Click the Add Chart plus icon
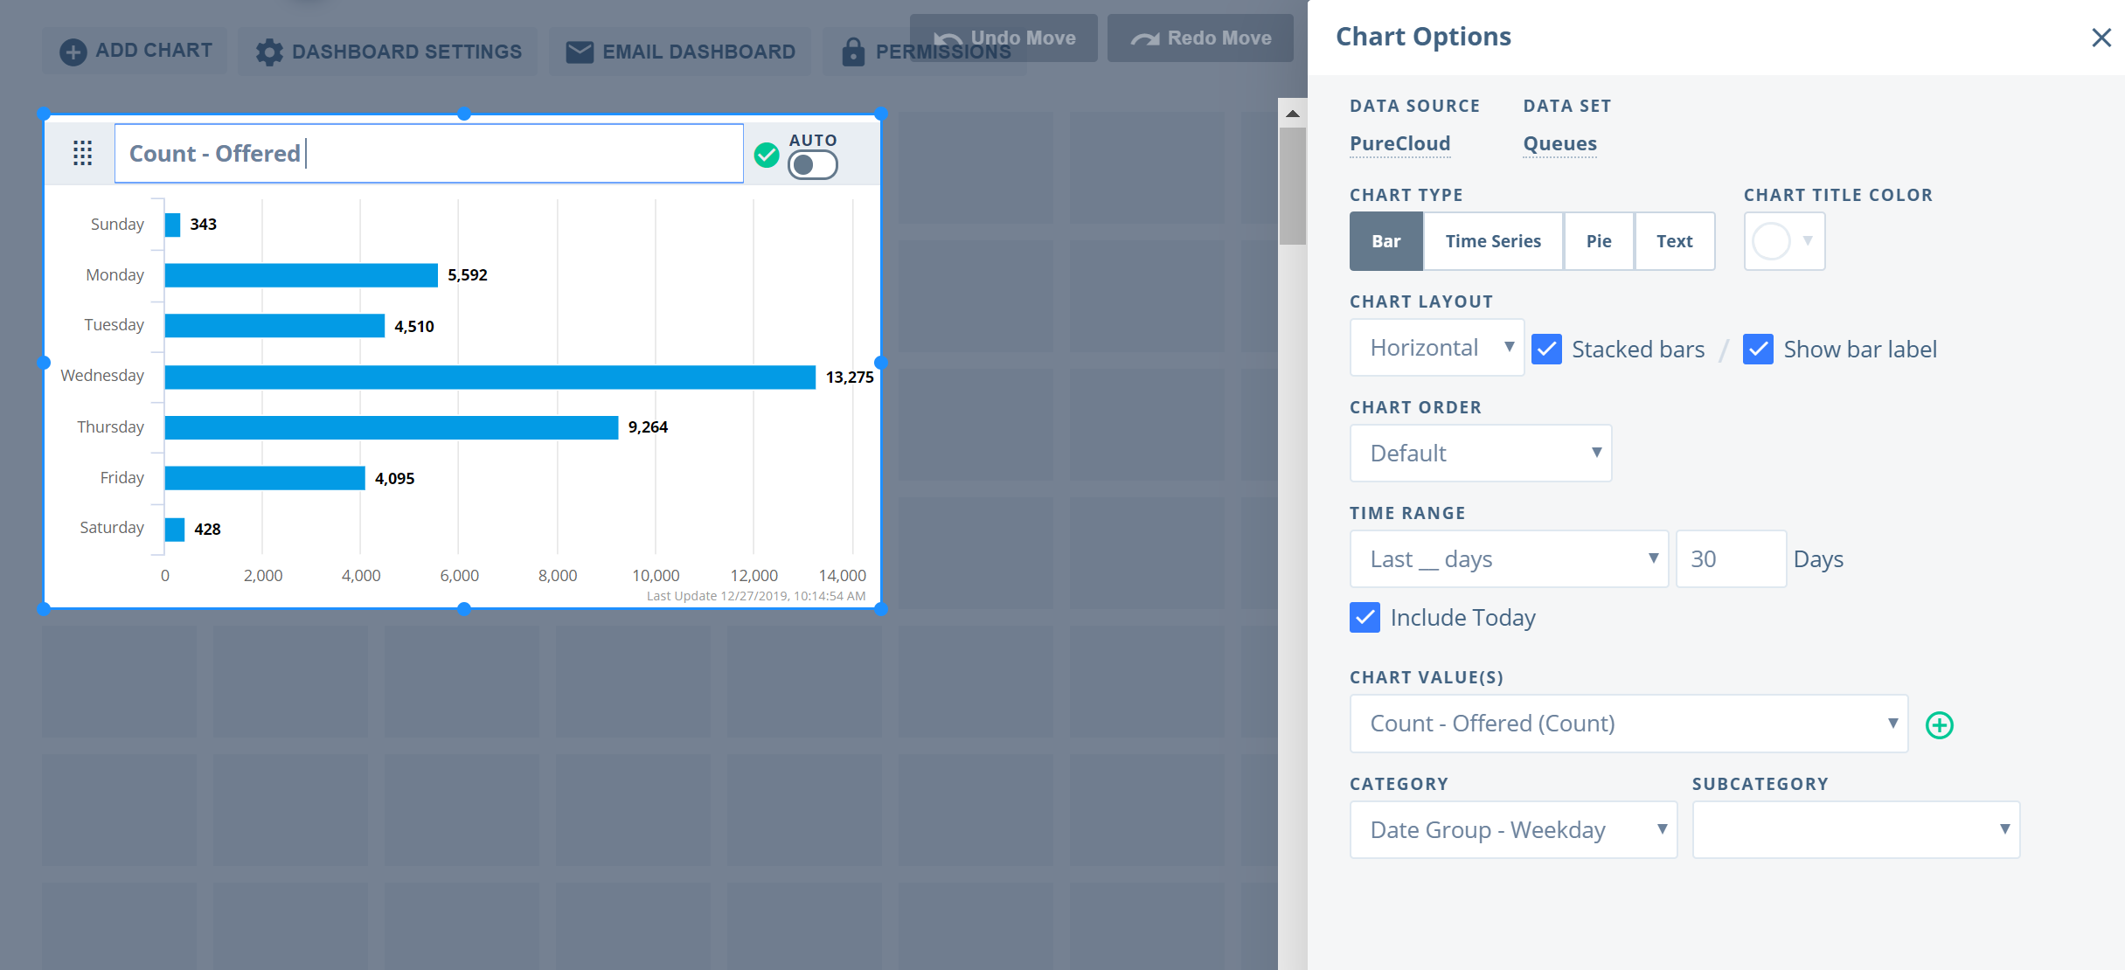The height and width of the screenshot is (970, 2125). [x=73, y=52]
